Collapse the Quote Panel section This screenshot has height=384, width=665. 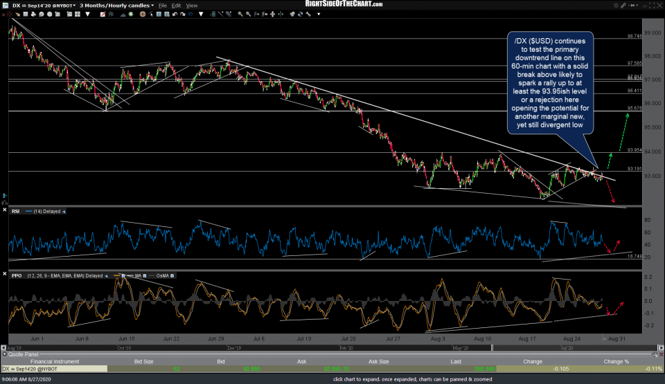tap(3, 353)
